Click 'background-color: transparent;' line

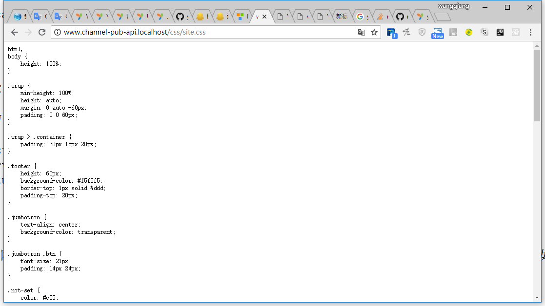pyautogui.click(x=68, y=232)
